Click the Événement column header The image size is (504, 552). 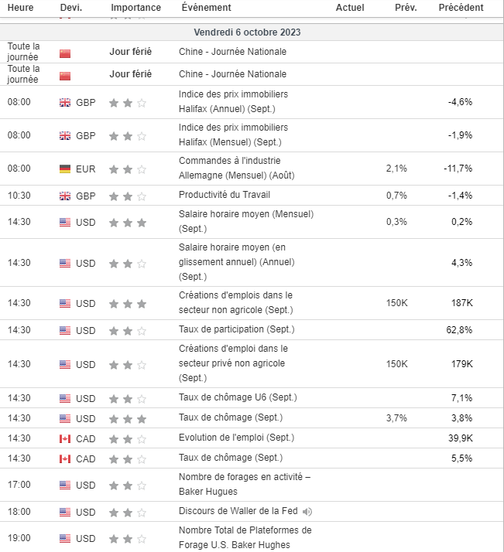[x=206, y=8]
